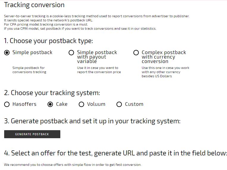This screenshot has height=170, width=227.
Task: Click the Voluum label text
Action: click(96, 104)
